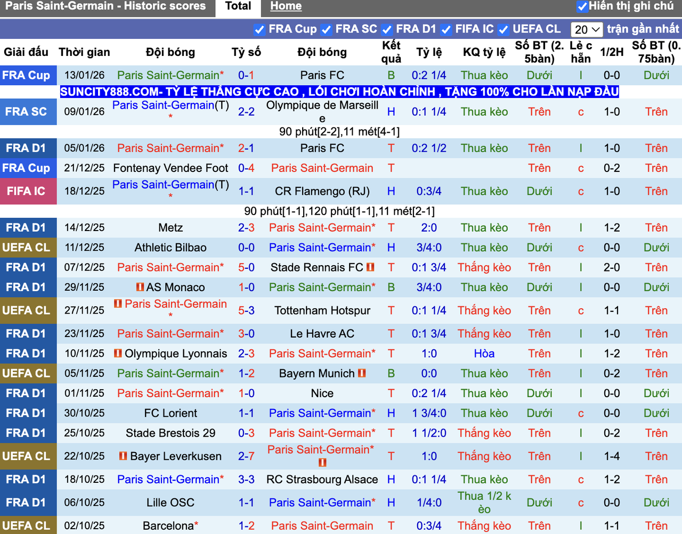Select the Tottenham Hotspur team name

322,310
